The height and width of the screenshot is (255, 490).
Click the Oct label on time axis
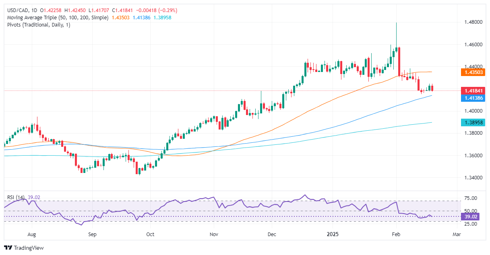[150, 234]
